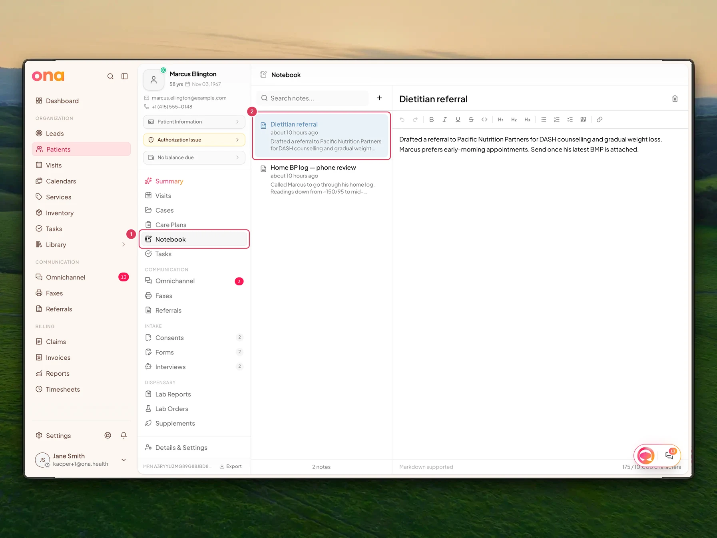Image resolution: width=717 pixels, height=538 pixels.
Task: Open Invoices under Billing
Action: (x=81, y=358)
